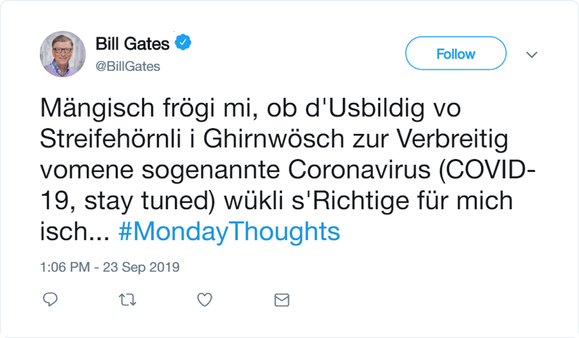Open Bill Gates' profile picture

[63, 54]
